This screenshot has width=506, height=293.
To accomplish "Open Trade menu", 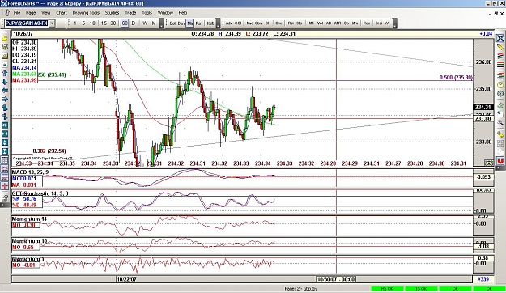I will pos(130,13).
